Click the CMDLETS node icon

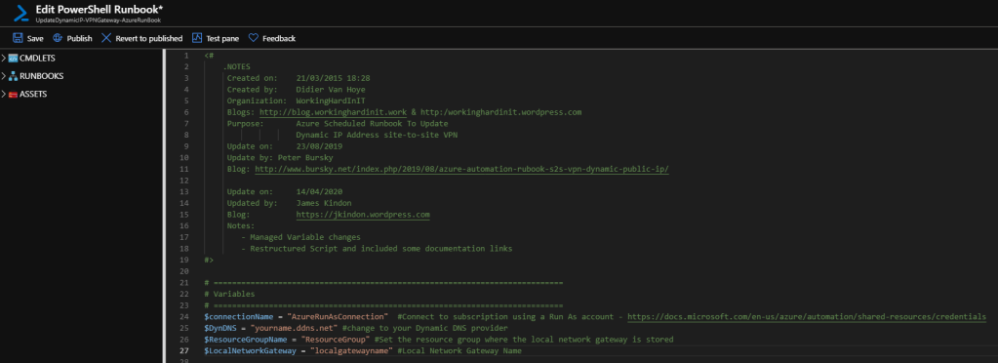click(13, 59)
